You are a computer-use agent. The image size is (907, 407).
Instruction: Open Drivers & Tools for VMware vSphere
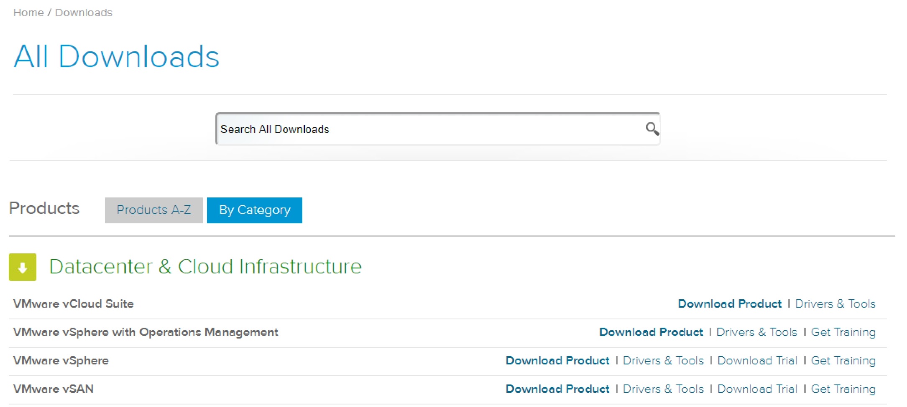tap(663, 361)
